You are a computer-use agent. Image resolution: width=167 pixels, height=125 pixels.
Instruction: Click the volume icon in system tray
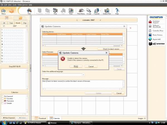tap(159, 123)
